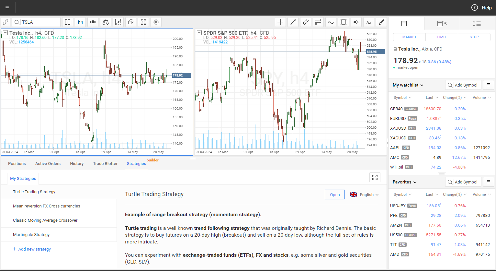Viewport: 496px width, 271px height.
Task: Choose the STOP order type
Action: pyautogui.click(x=474, y=37)
